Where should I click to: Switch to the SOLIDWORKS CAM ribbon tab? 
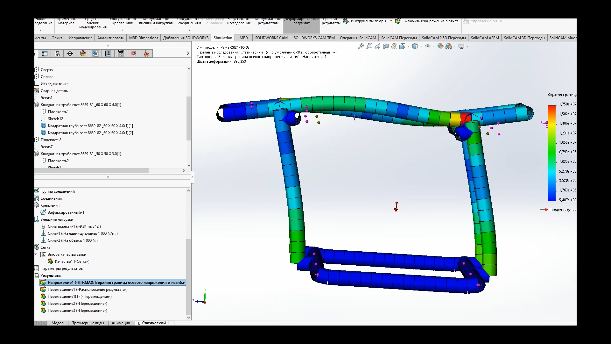(x=271, y=38)
